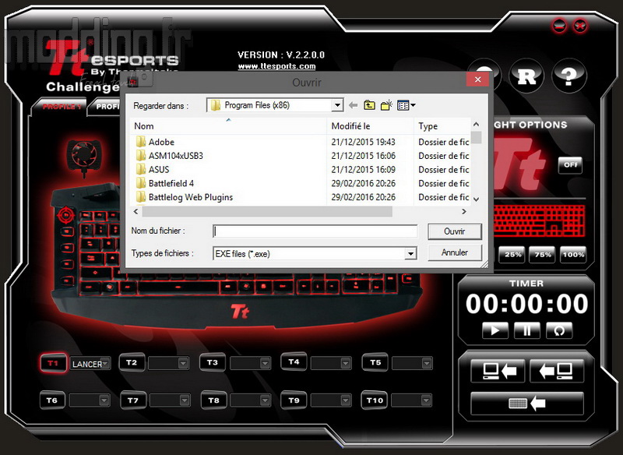
Task: Click the red keyboard lighting preview
Action: coord(539,220)
